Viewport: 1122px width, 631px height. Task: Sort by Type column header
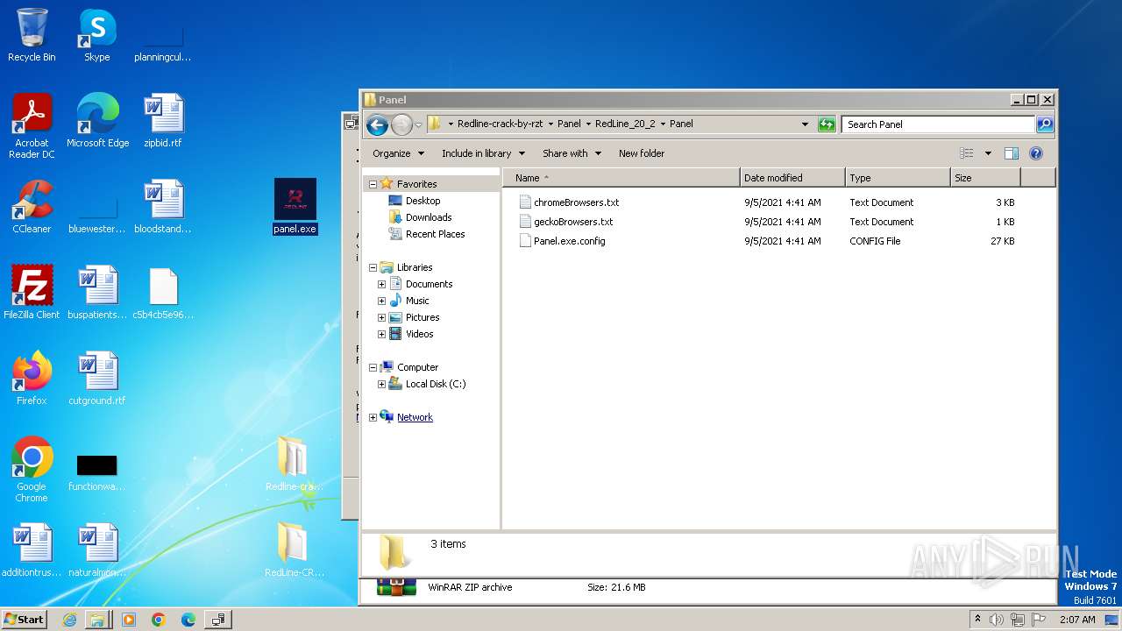point(898,178)
